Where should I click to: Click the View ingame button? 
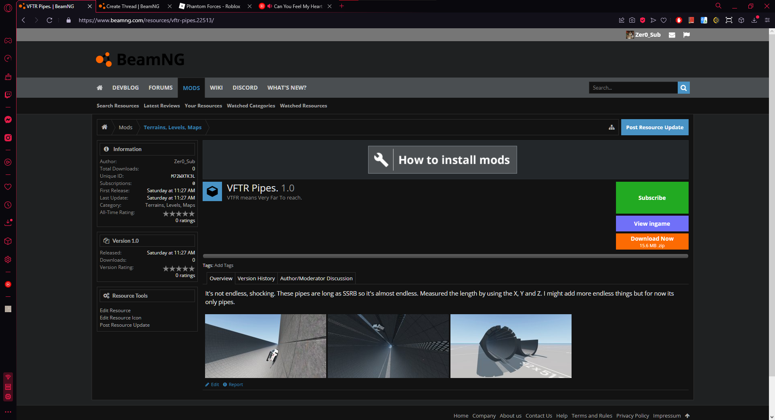652,223
